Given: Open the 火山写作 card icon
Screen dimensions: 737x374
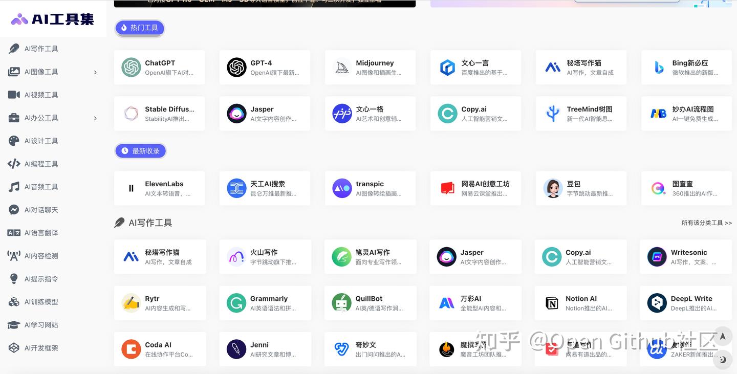Looking at the screenshot, I should click(236, 257).
